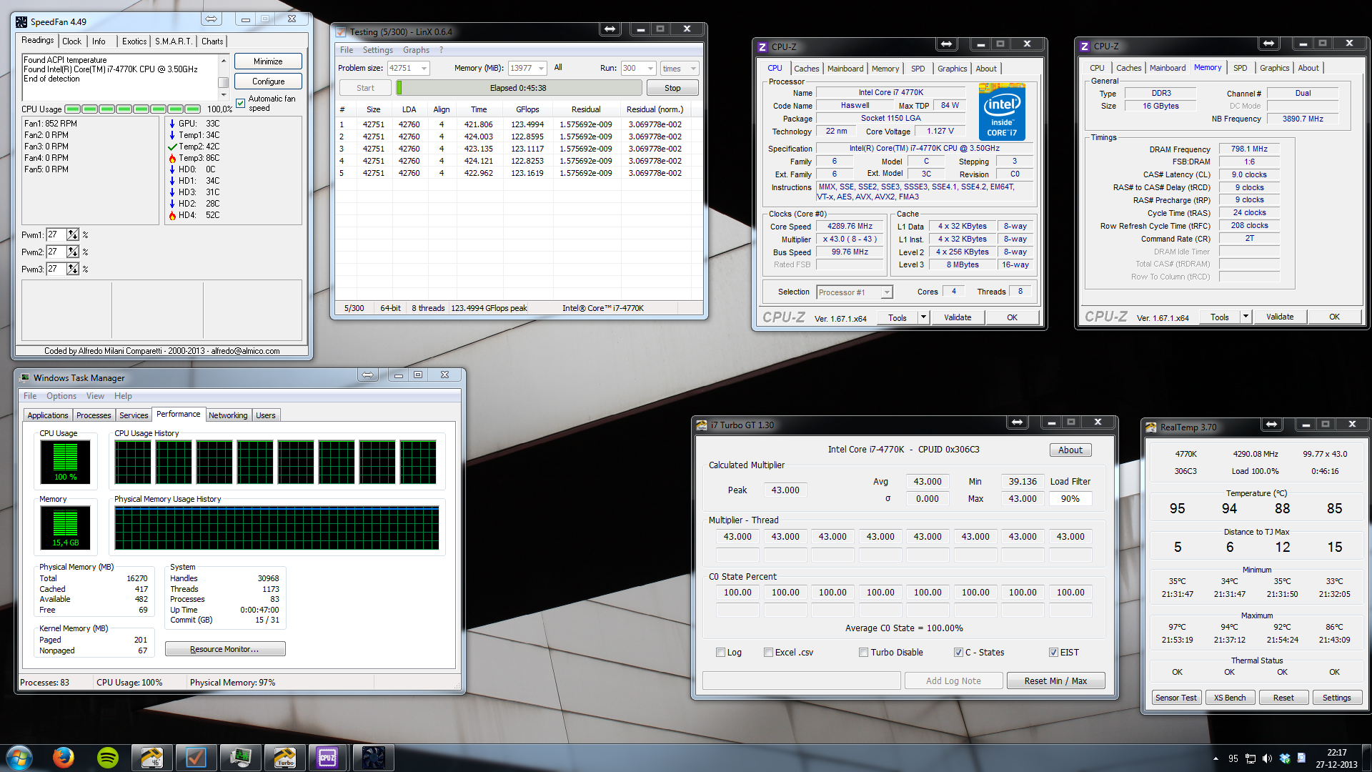Uncheck the EIST checkbox
This screenshot has width=1372, height=772.
pyautogui.click(x=1053, y=653)
